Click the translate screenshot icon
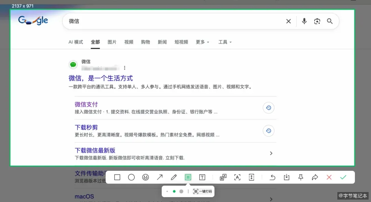371x202 pixels. pos(223,177)
